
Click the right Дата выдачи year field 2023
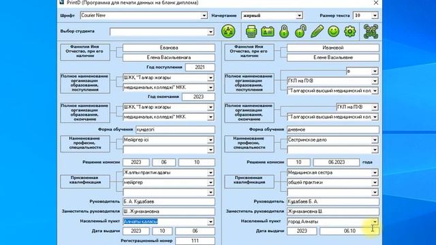click(302, 231)
